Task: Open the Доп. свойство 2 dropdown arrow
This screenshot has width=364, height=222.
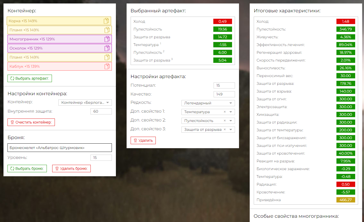Action: tap(231, 121)
